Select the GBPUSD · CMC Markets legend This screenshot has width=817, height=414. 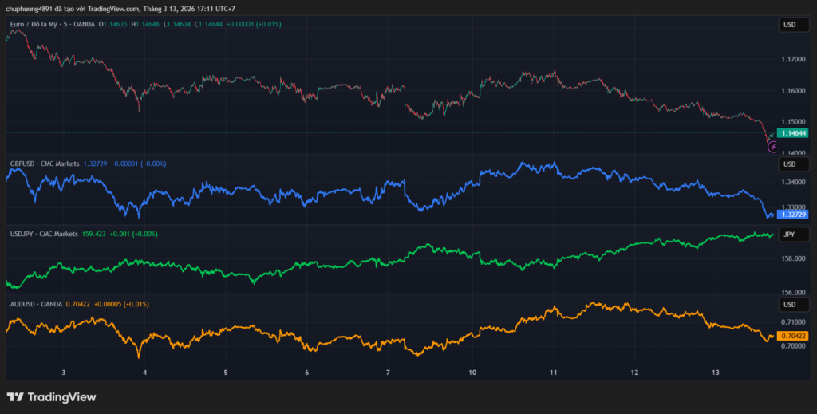[44, 164]
